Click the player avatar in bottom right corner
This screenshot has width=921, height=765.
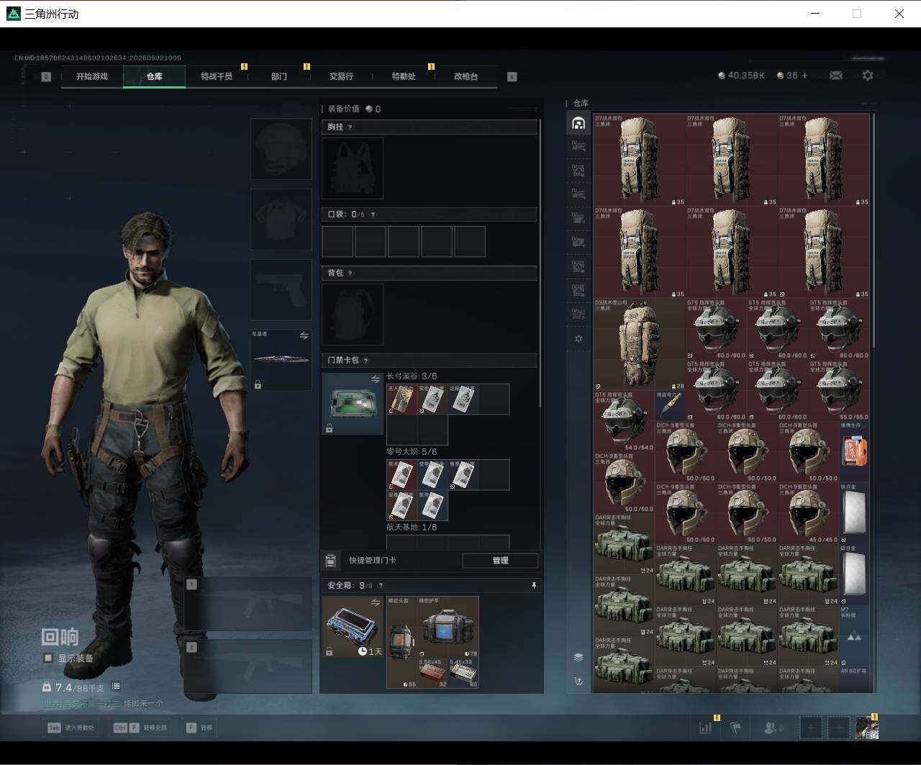pos(866,728)
